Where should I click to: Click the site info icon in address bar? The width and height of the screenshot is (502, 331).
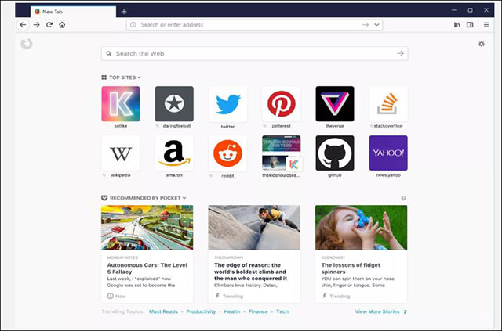133,25
